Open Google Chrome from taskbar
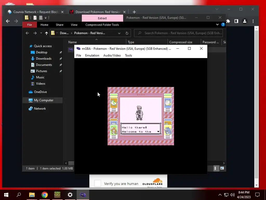This screenshot has width=266, height=200. point(45,195)
